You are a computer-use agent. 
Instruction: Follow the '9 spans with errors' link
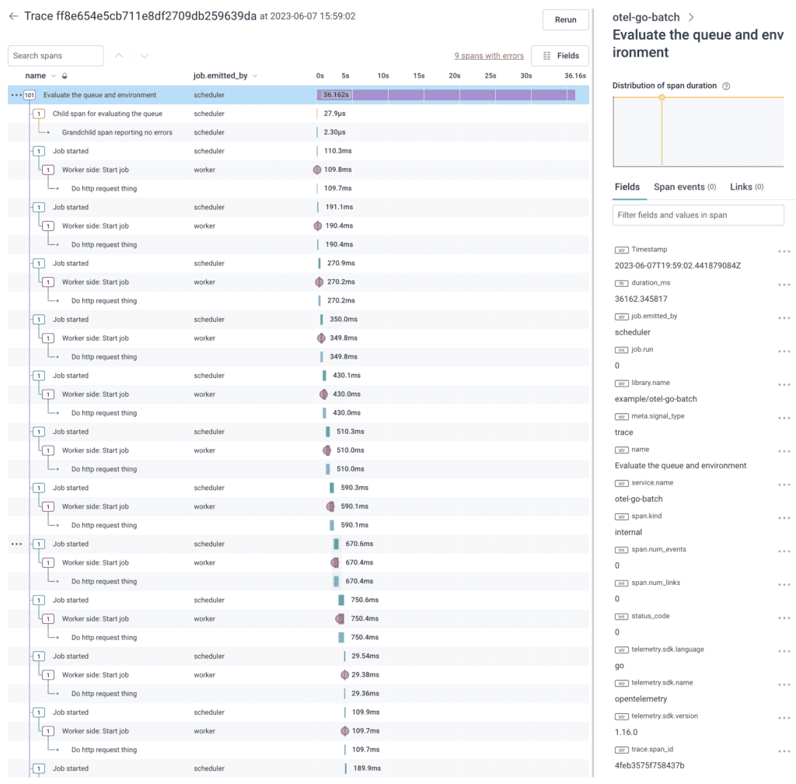pyautogui.click(x=489, y=56)
